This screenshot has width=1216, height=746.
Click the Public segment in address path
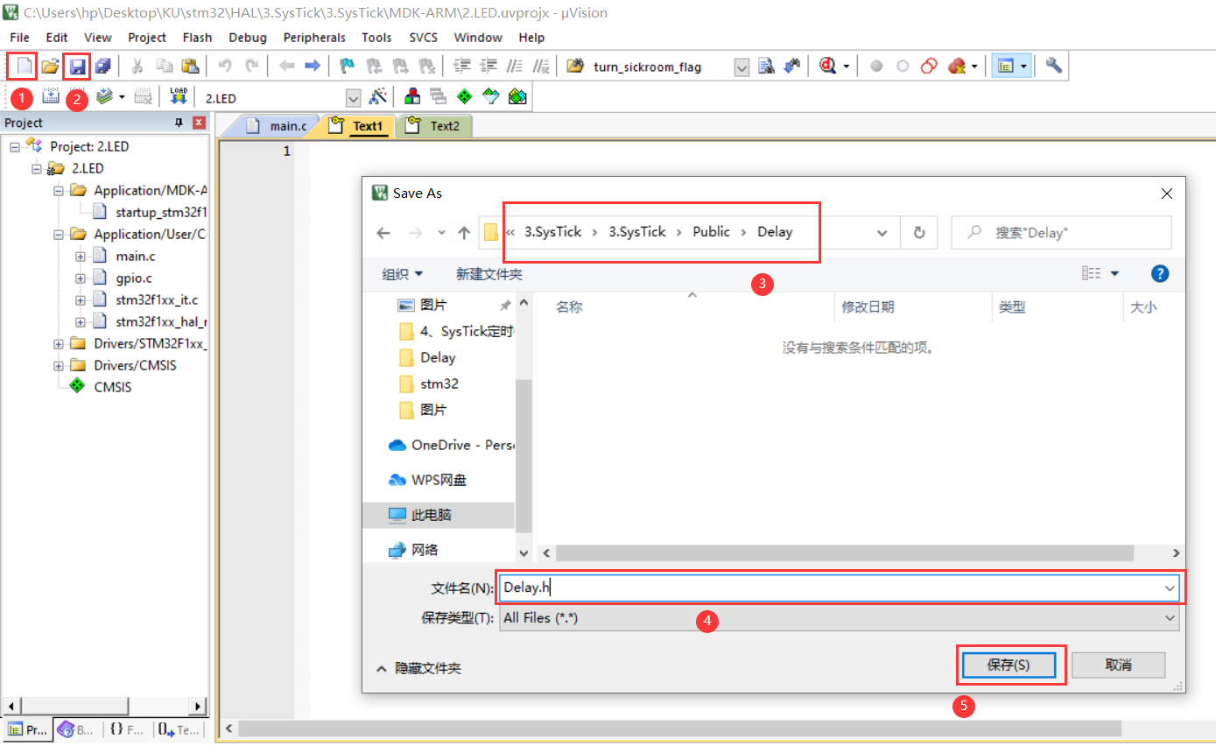click(711, 232)
